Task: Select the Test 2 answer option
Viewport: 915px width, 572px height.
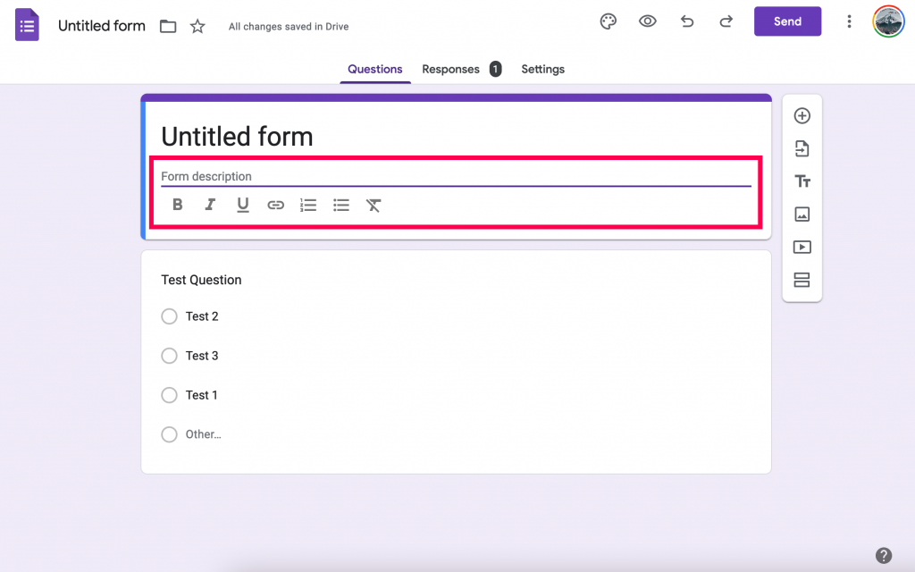Action: 169,316
